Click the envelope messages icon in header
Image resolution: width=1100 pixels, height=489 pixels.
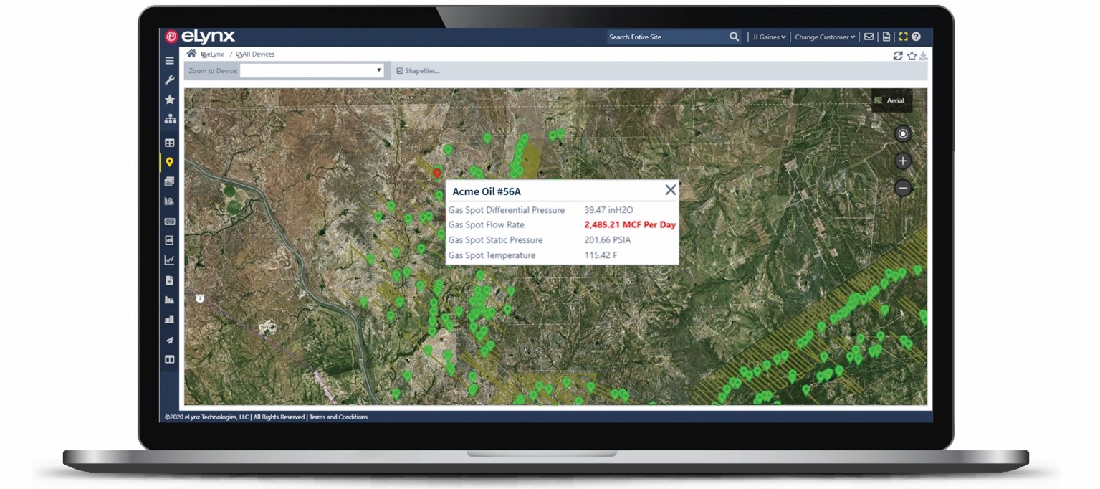point(869,36)
